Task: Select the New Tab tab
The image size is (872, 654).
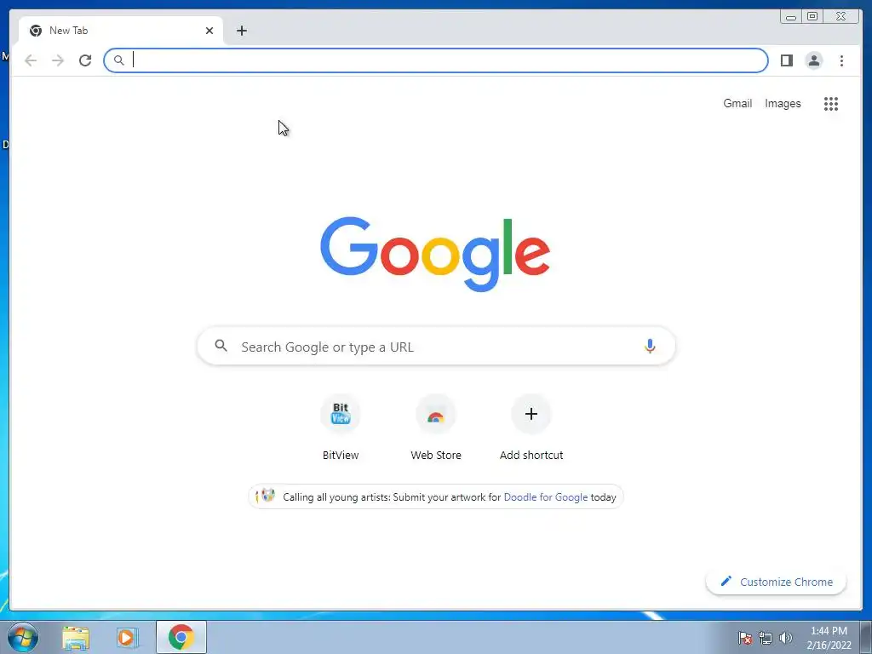Action: [x=121, y=31]
